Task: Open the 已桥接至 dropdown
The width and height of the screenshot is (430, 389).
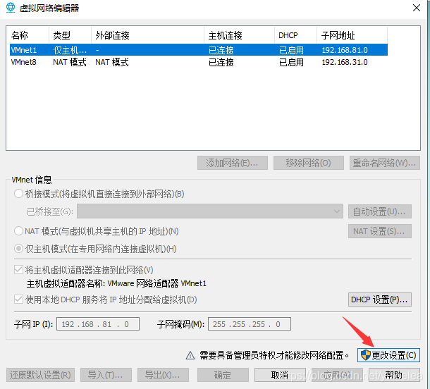Action: (x=210, y=211)
